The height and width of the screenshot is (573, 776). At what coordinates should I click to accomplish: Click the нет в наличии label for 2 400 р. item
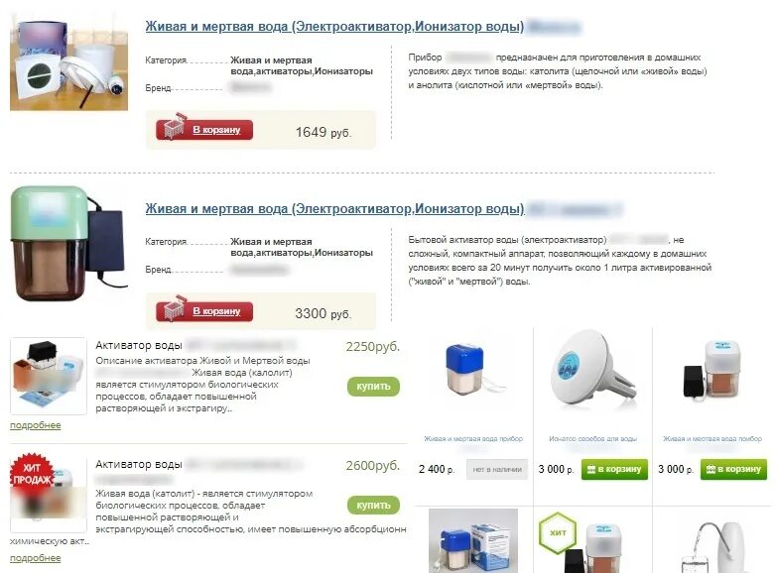pyautogui.click(x=497, y=469)
